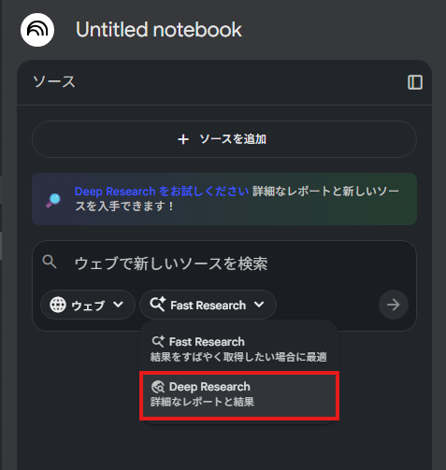Click the Deep Research icon in dropdown menu
Screen dimensions: 446x470
[x=158, y=387]
